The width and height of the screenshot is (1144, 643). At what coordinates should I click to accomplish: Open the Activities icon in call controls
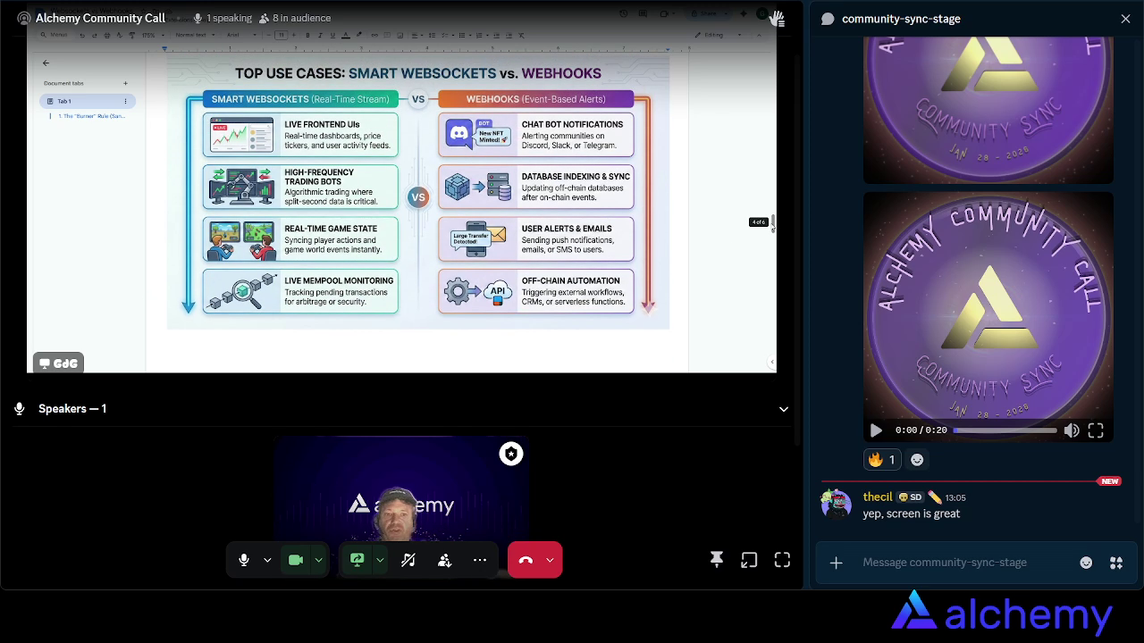pos(444,560)
